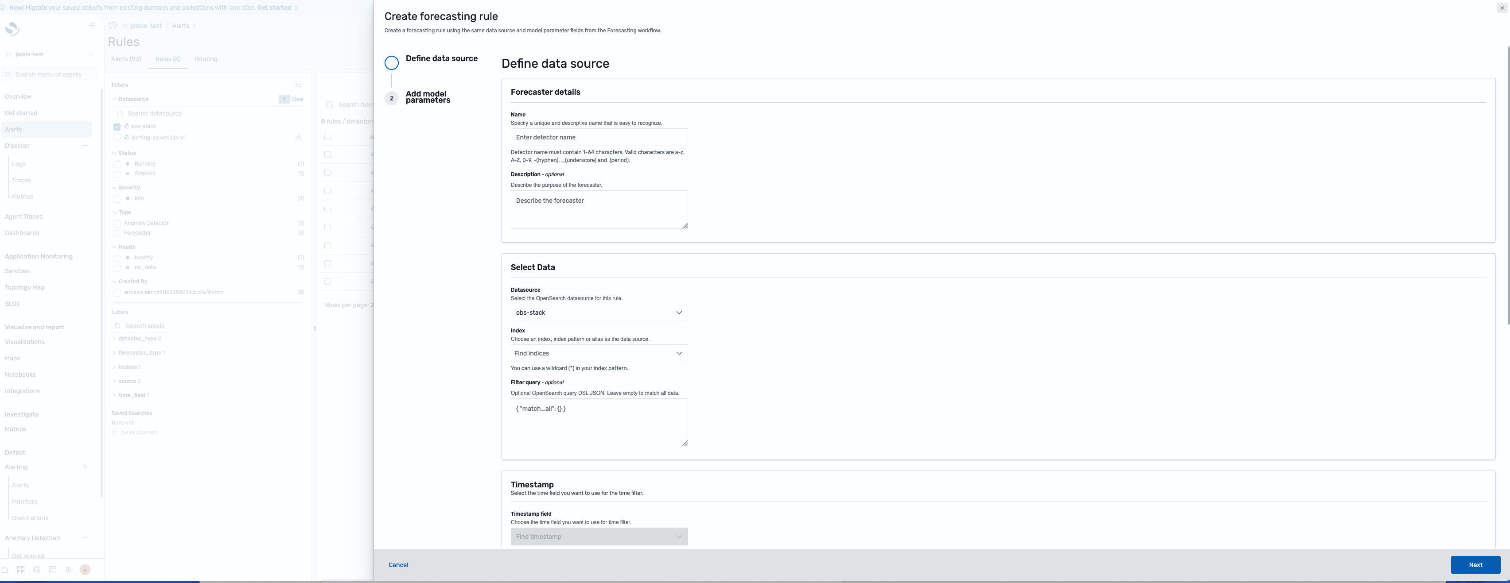Click Save current in Saved Searches
1510x583 pixels.
139,432
